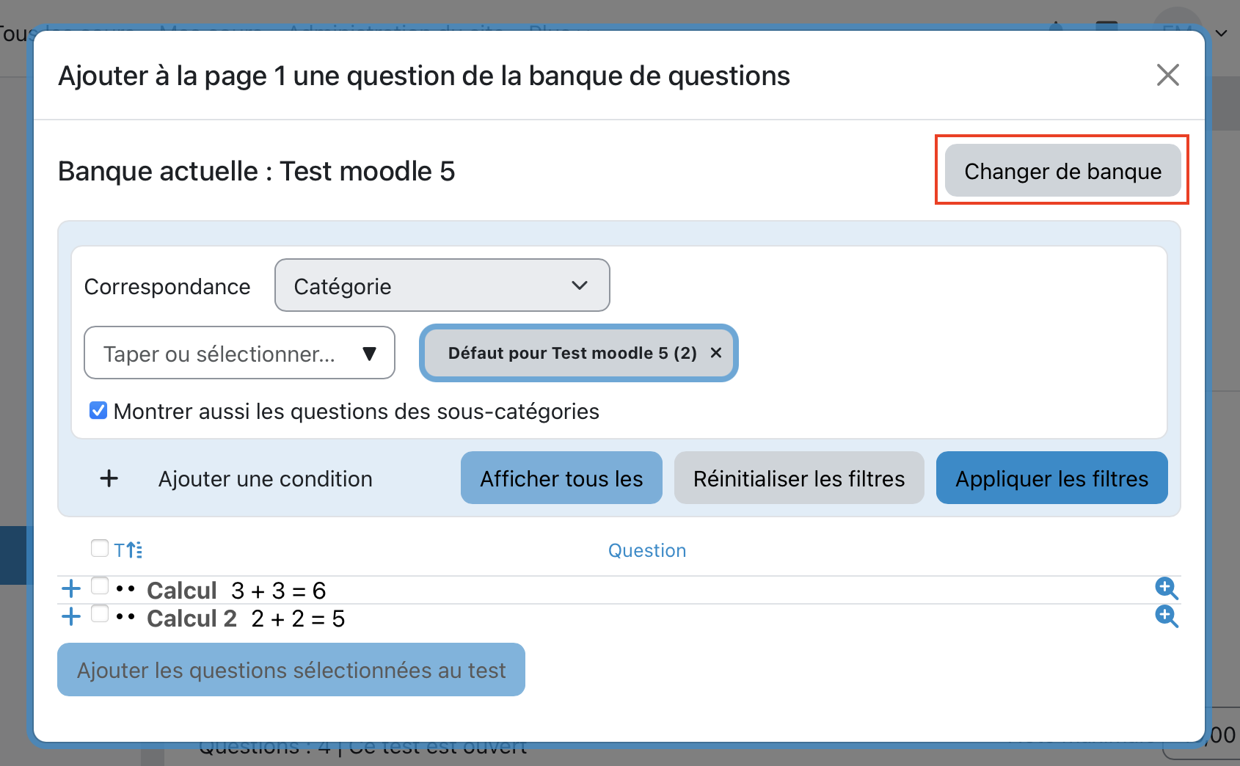Click Réinitialiser les filtres

click(x=798, y=478)
